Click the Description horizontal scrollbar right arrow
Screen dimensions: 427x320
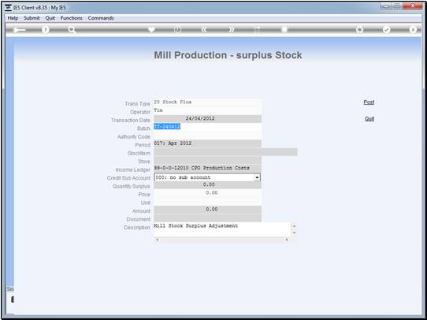tap(287, 240)
